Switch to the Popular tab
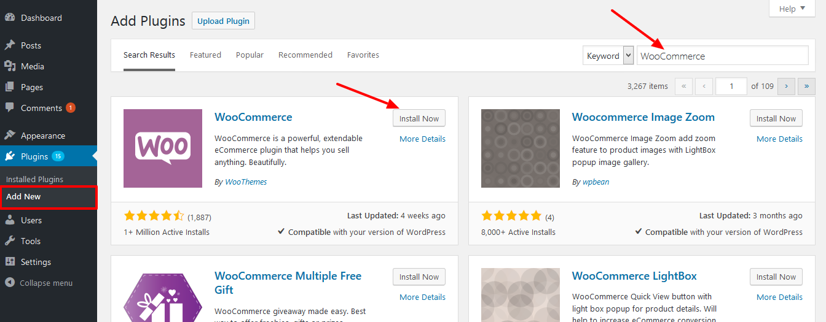The width and height of the screenshot is (826, 322). click(250, 55)
